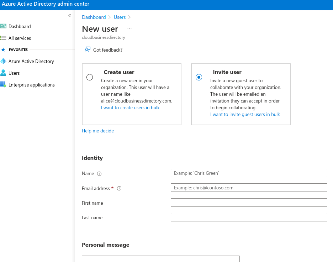Focus the Last name input field
333x262 pixels.
(x=249, y=217)
